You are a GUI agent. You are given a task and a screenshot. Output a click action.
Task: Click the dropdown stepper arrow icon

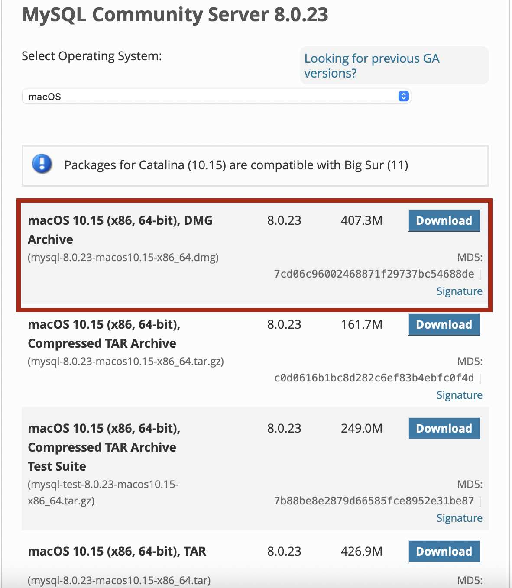pos(403,96)
